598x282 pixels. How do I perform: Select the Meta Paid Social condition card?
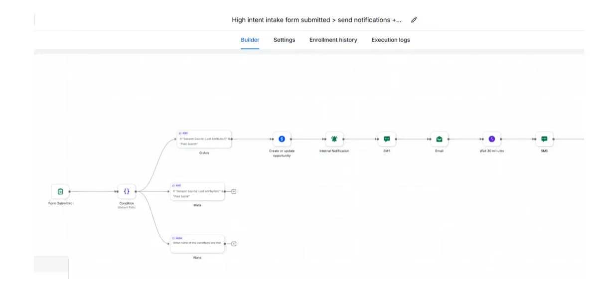197,191
